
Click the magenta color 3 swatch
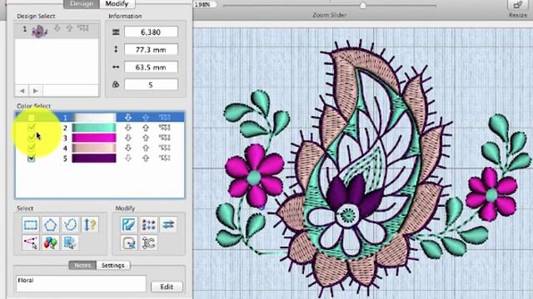(94, 138)
